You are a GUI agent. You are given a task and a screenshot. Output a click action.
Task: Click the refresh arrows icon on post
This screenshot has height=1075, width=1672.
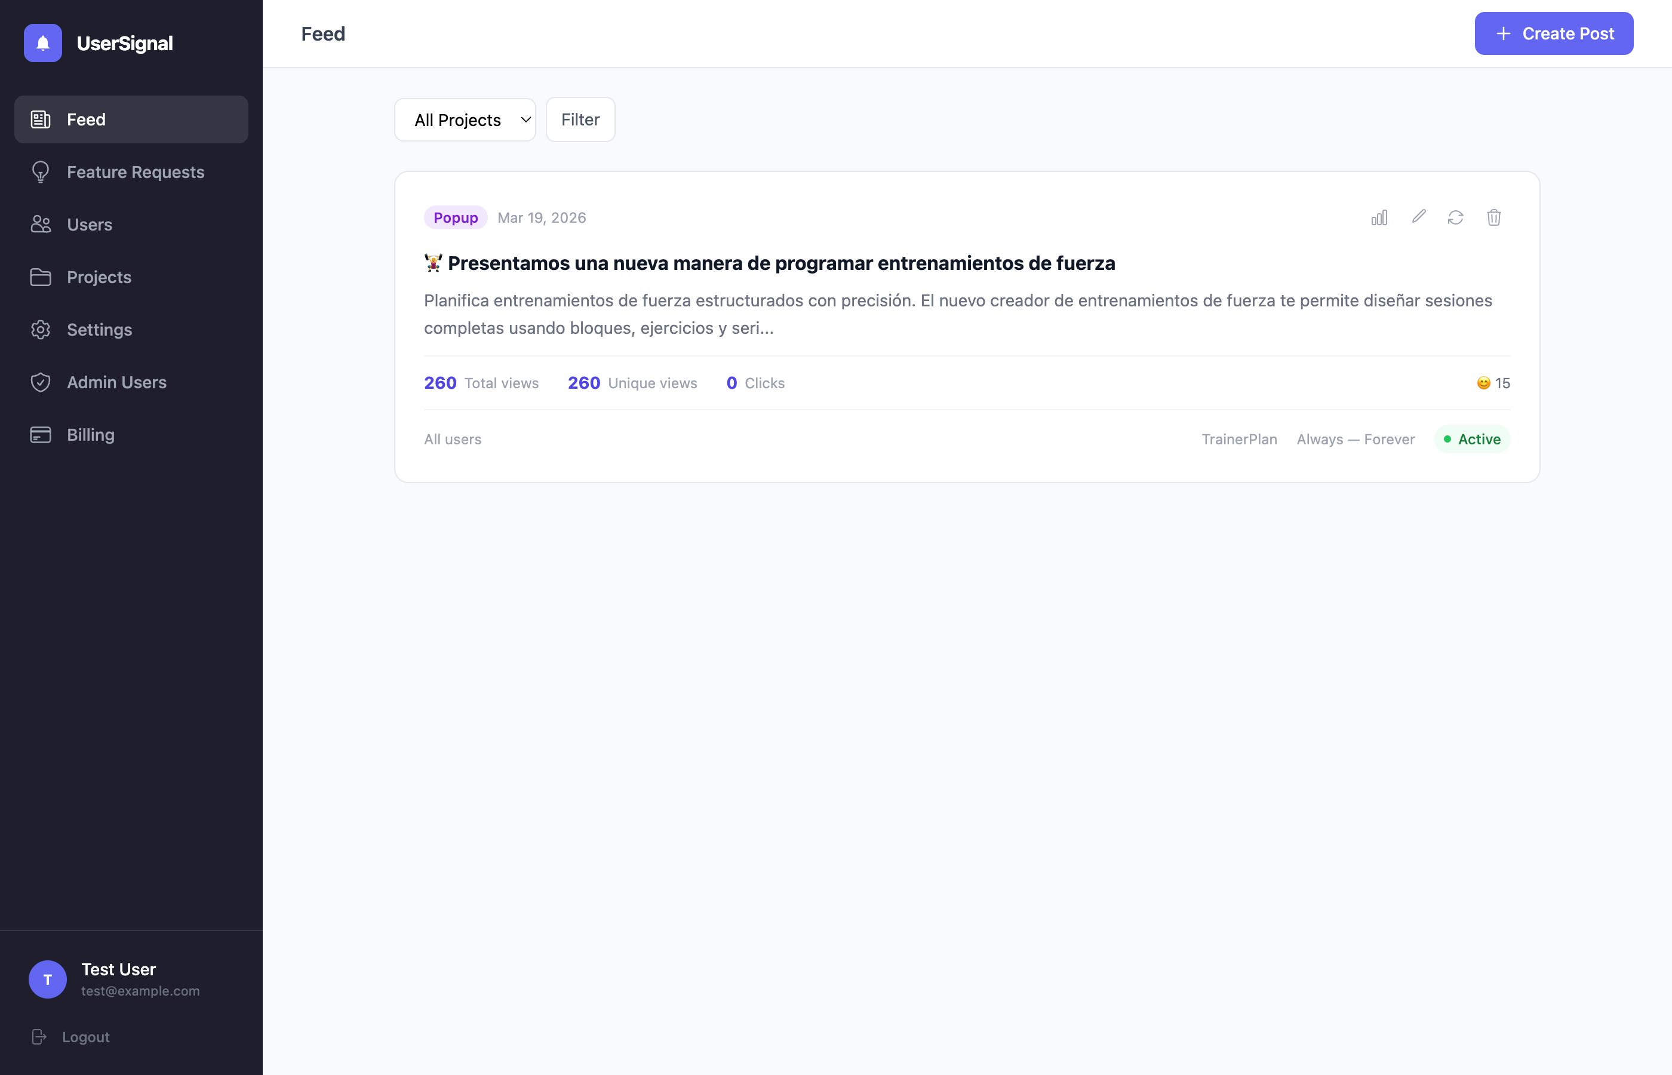[x=1455, y=218]
